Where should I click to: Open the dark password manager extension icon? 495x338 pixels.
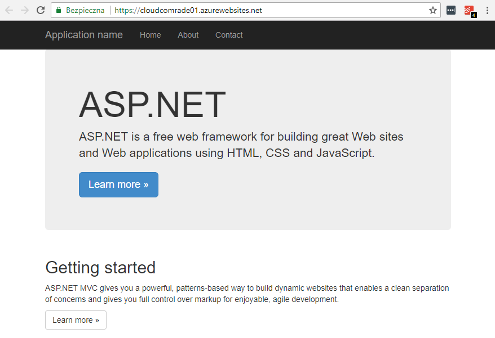pyautogui.click(x=451, y=10)
